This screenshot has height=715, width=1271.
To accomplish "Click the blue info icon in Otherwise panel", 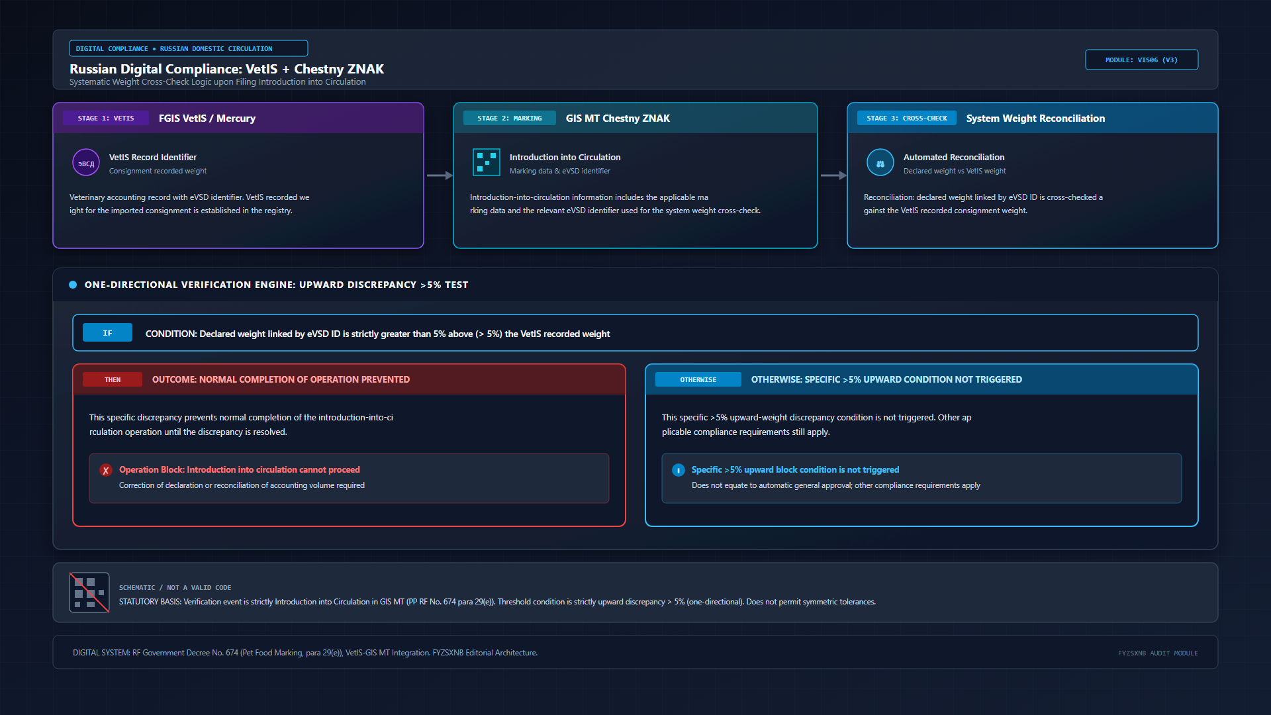I will (x=679, y=471).
